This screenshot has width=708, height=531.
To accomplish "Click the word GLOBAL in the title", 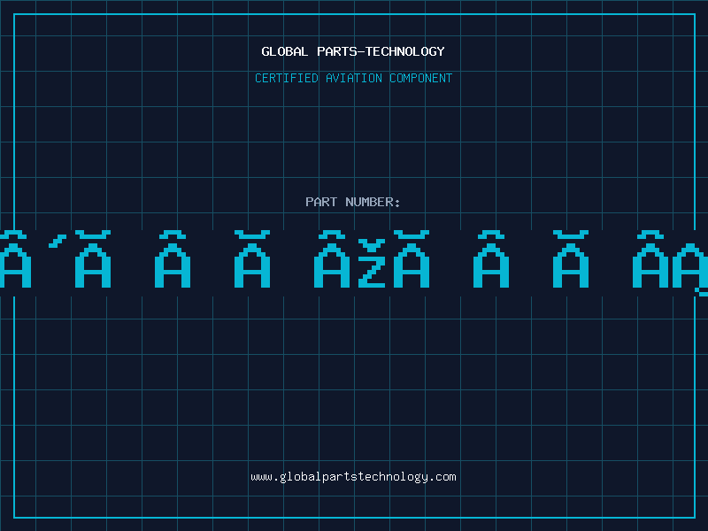I will tap(285, 51).
